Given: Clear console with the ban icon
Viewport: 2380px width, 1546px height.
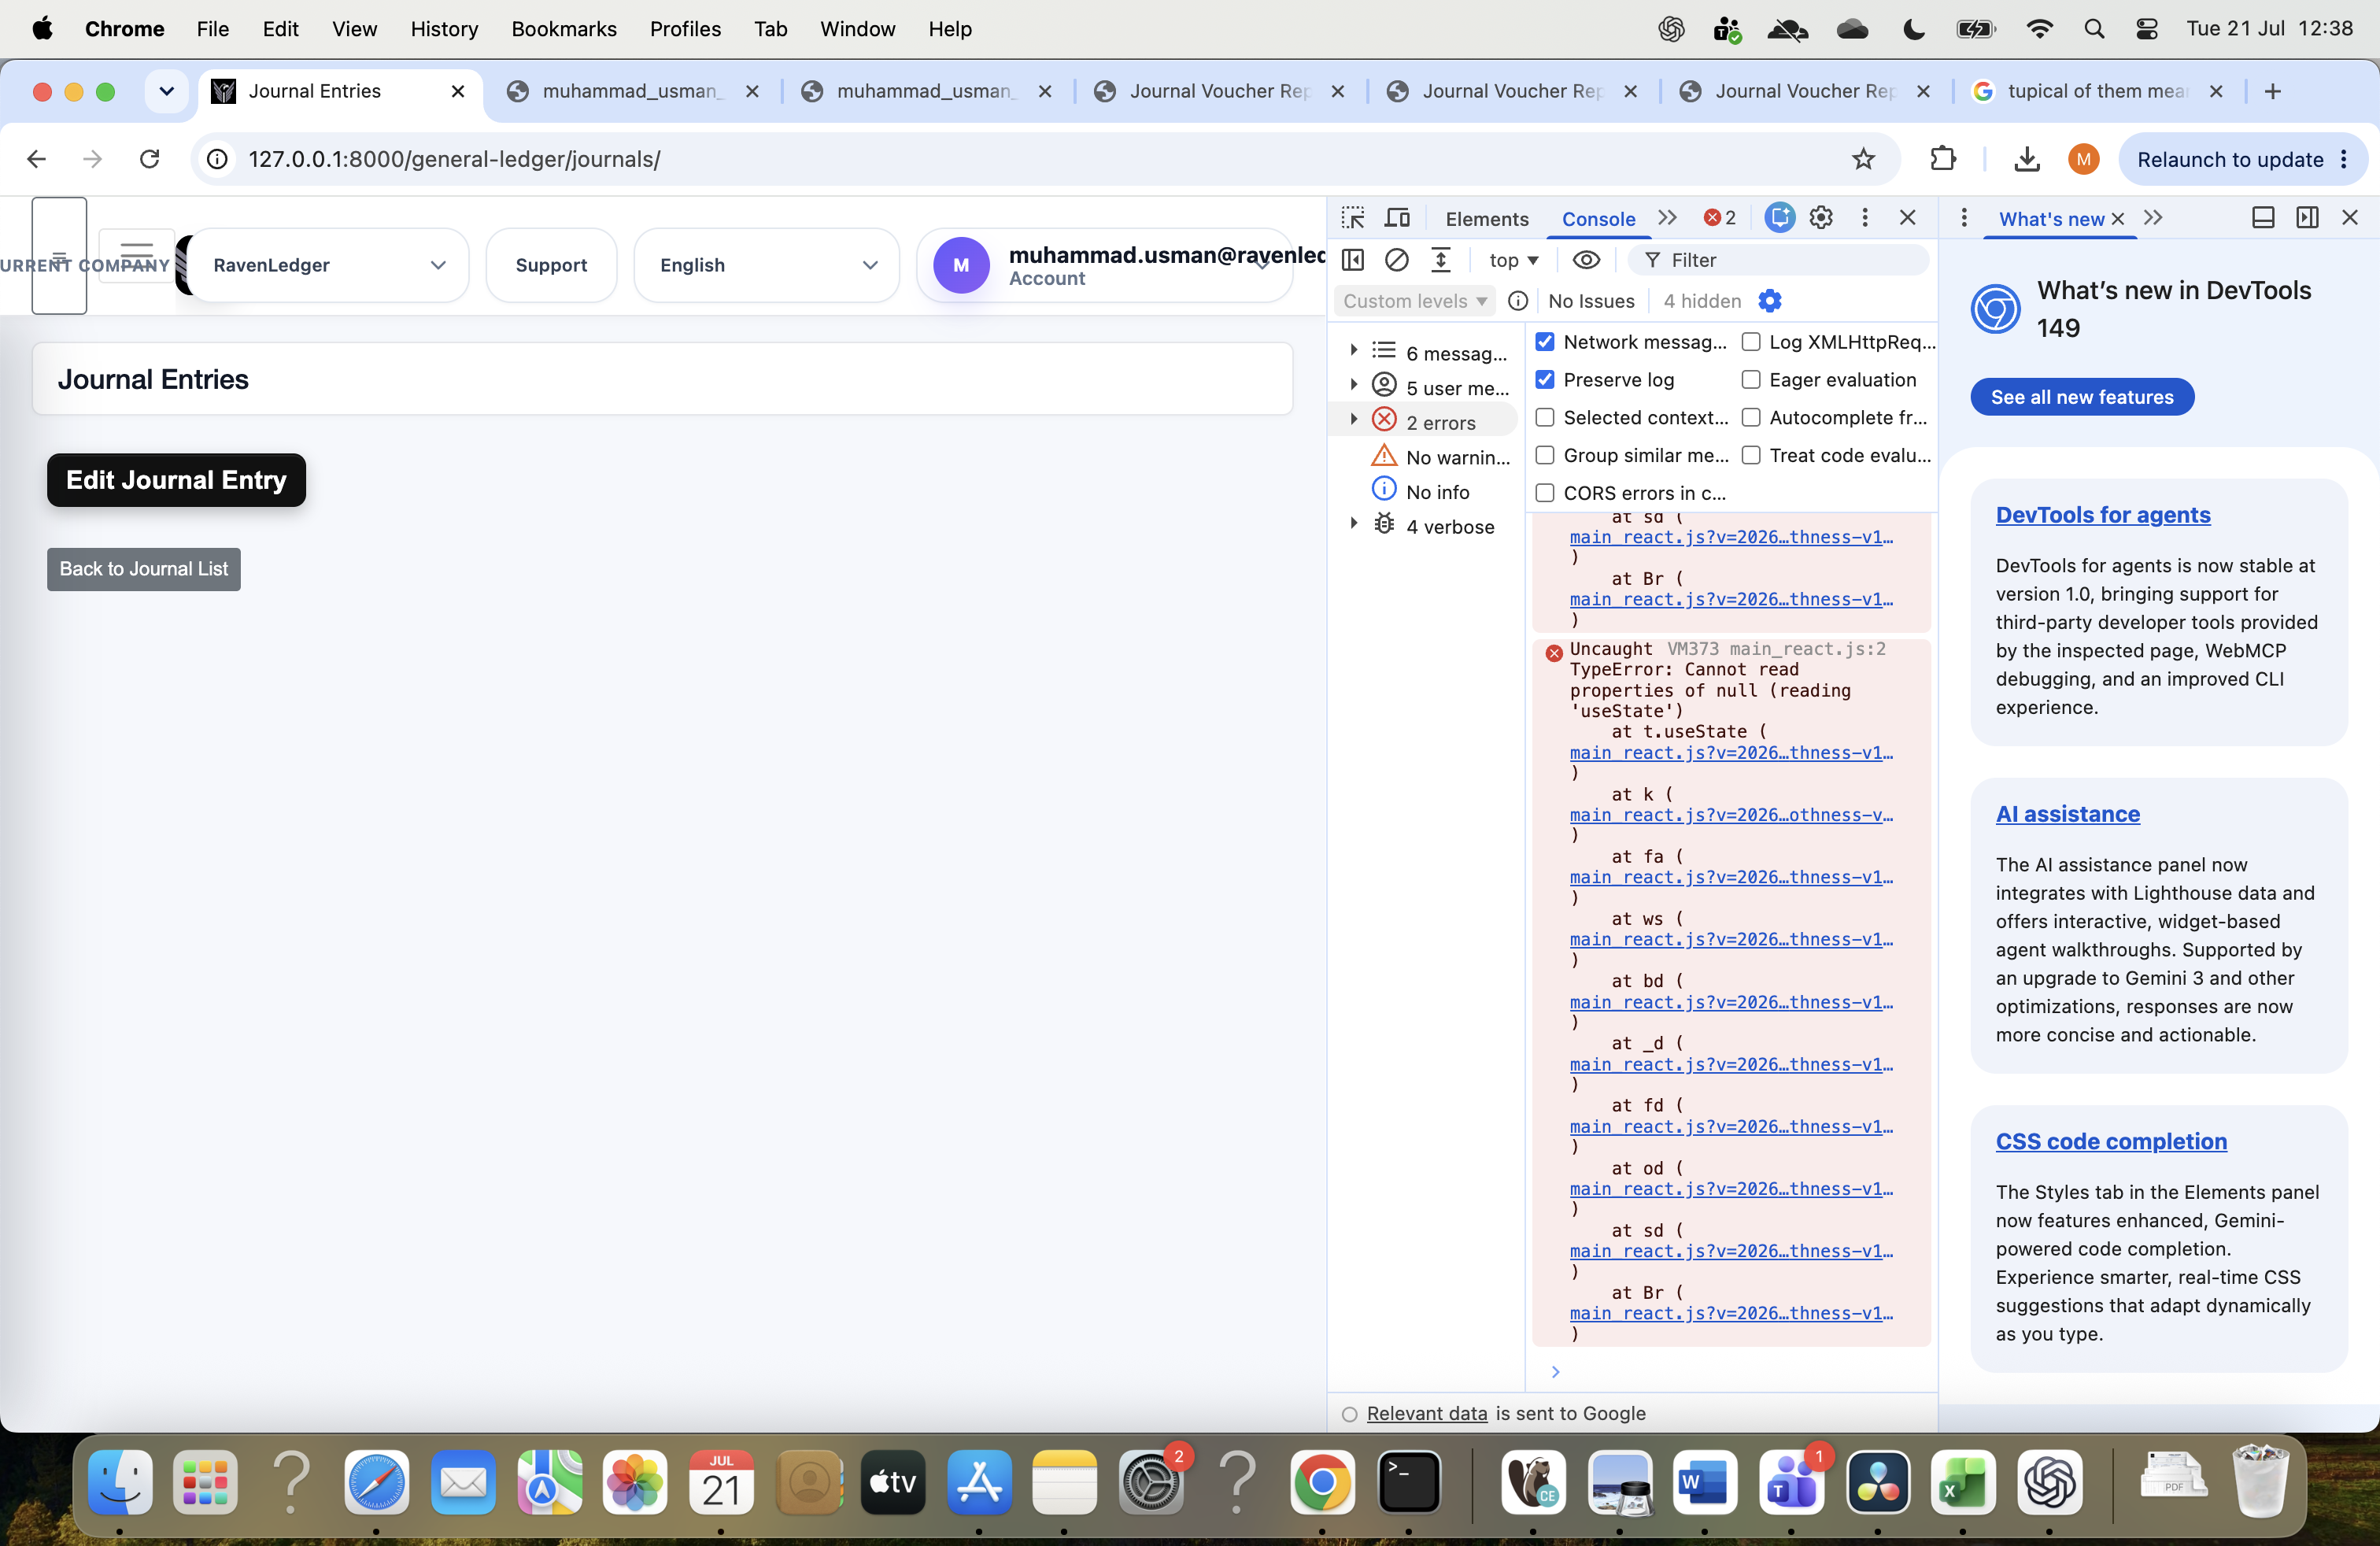Looking at the screenshot, I should click(x=1396, y=260).
